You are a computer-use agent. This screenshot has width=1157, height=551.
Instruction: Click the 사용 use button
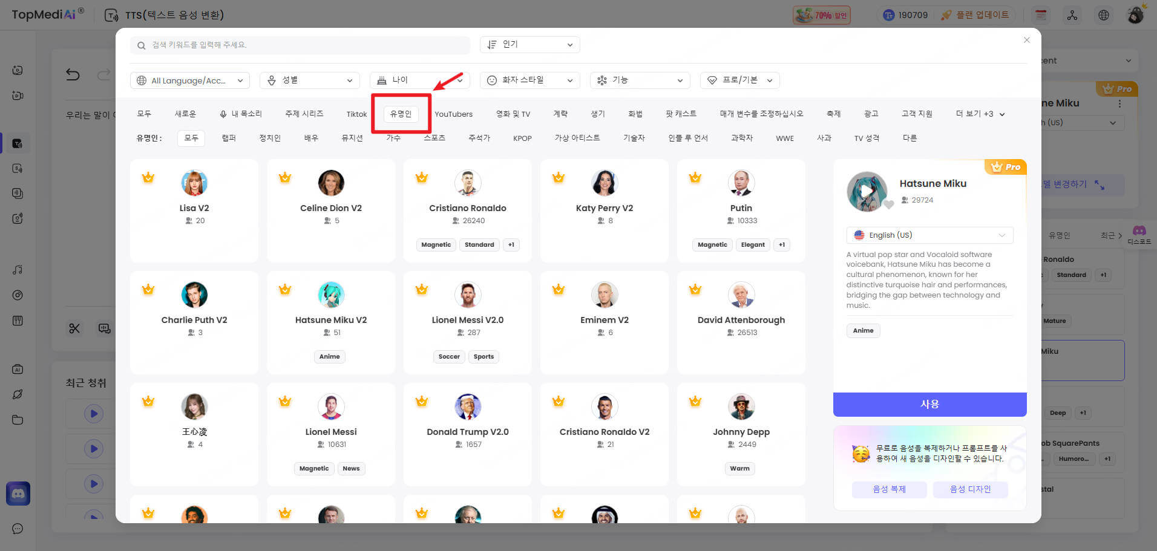coord(929,404)
